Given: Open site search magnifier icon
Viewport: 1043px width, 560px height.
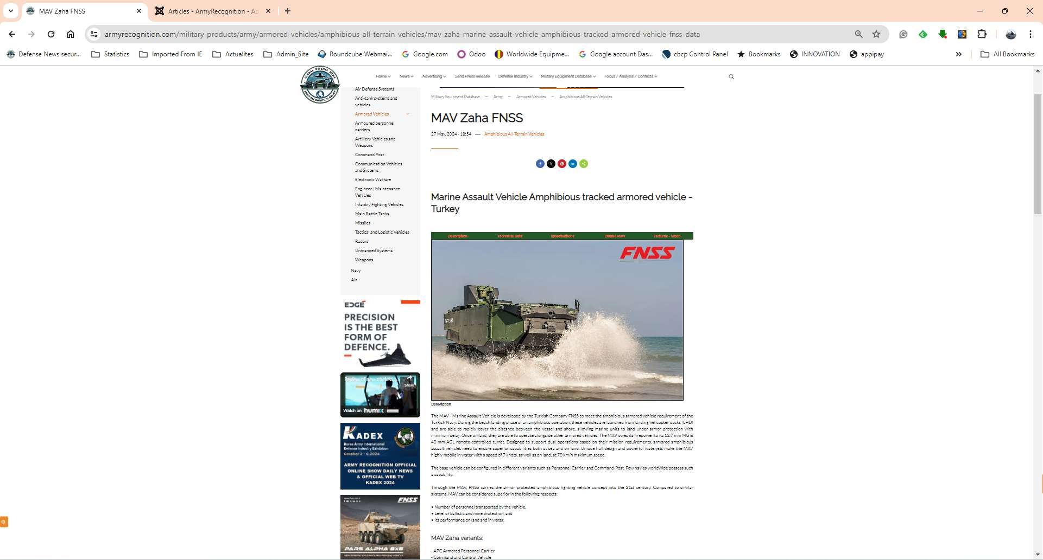Looking at the screenshot, I should pos(731,76).
